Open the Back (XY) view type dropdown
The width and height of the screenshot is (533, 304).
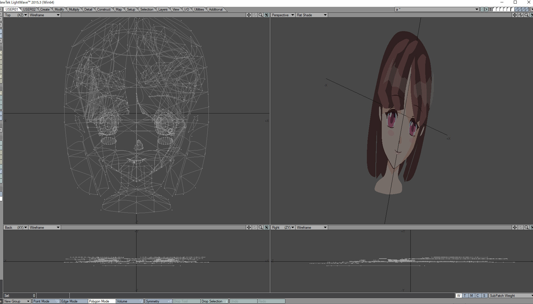coord(16,228)
